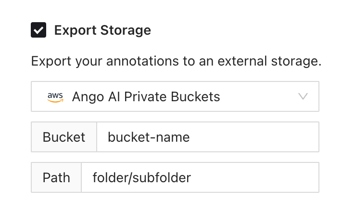Click the checkmark icon beside Export Storage
This screenshot has width=355, height=214.
(38, 30)
